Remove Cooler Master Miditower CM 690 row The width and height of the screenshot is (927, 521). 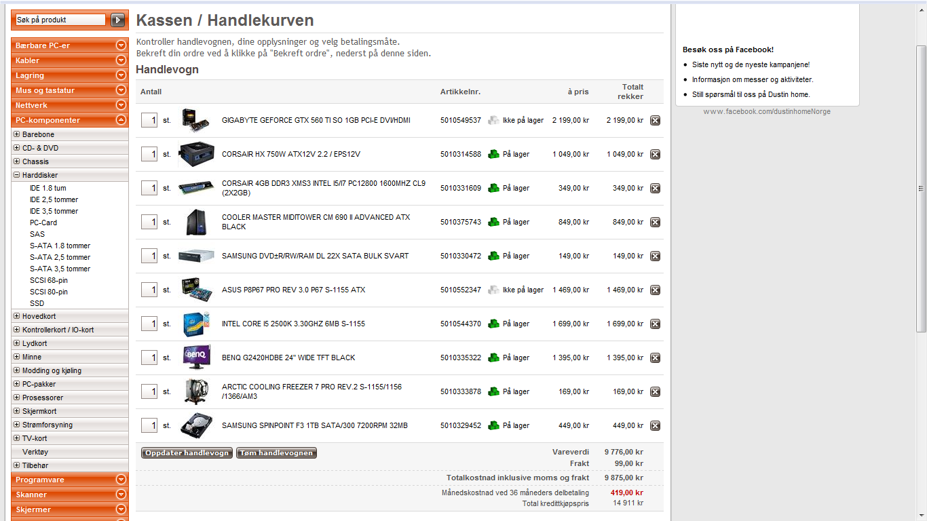(655, 222)
